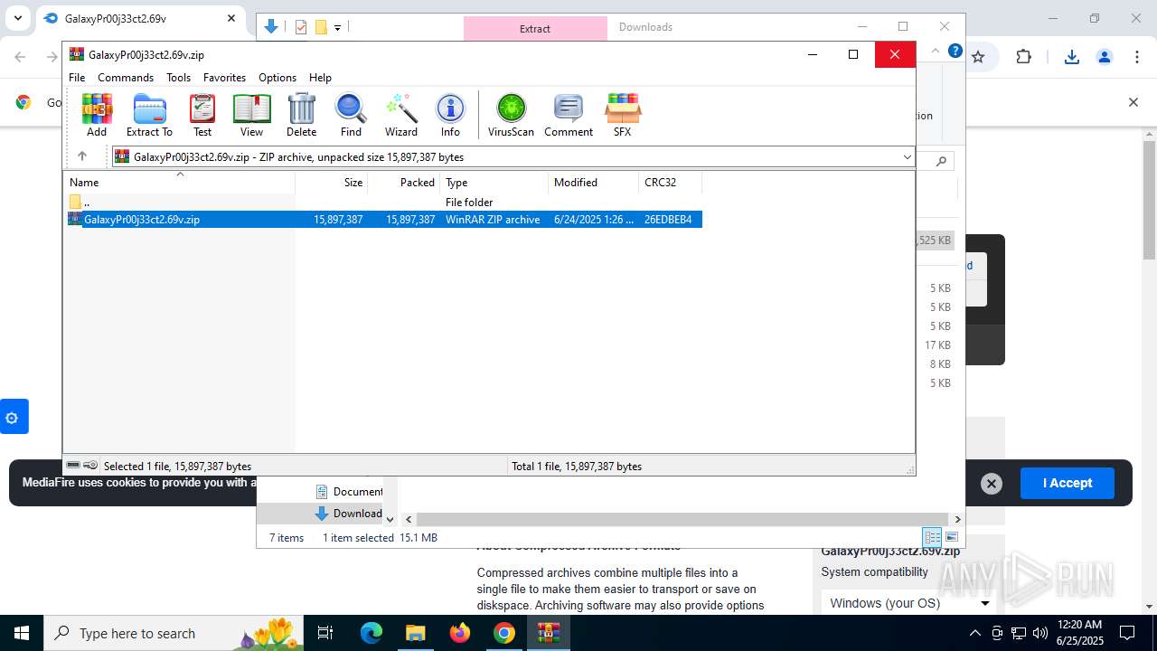Open the Favorites menu

224,78
